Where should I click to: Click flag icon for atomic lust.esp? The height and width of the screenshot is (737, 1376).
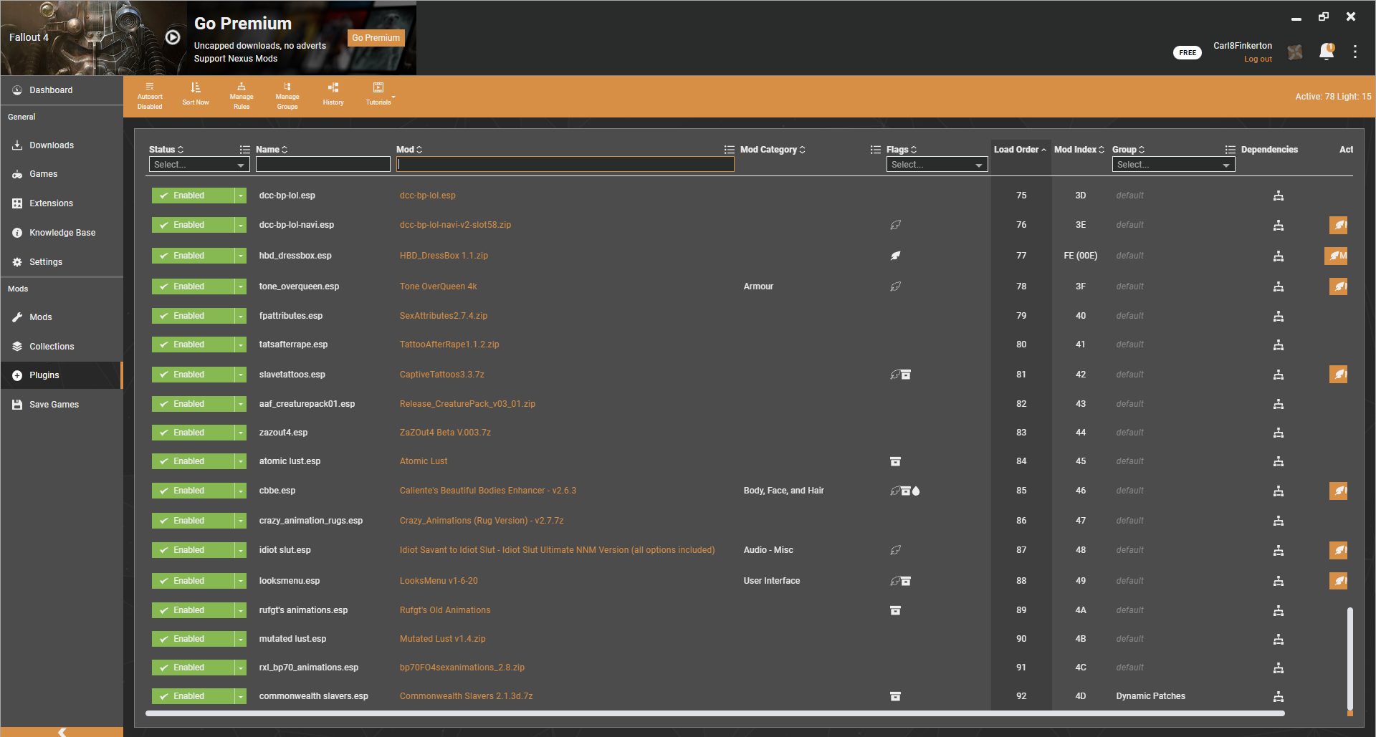(x=895, y=461)
